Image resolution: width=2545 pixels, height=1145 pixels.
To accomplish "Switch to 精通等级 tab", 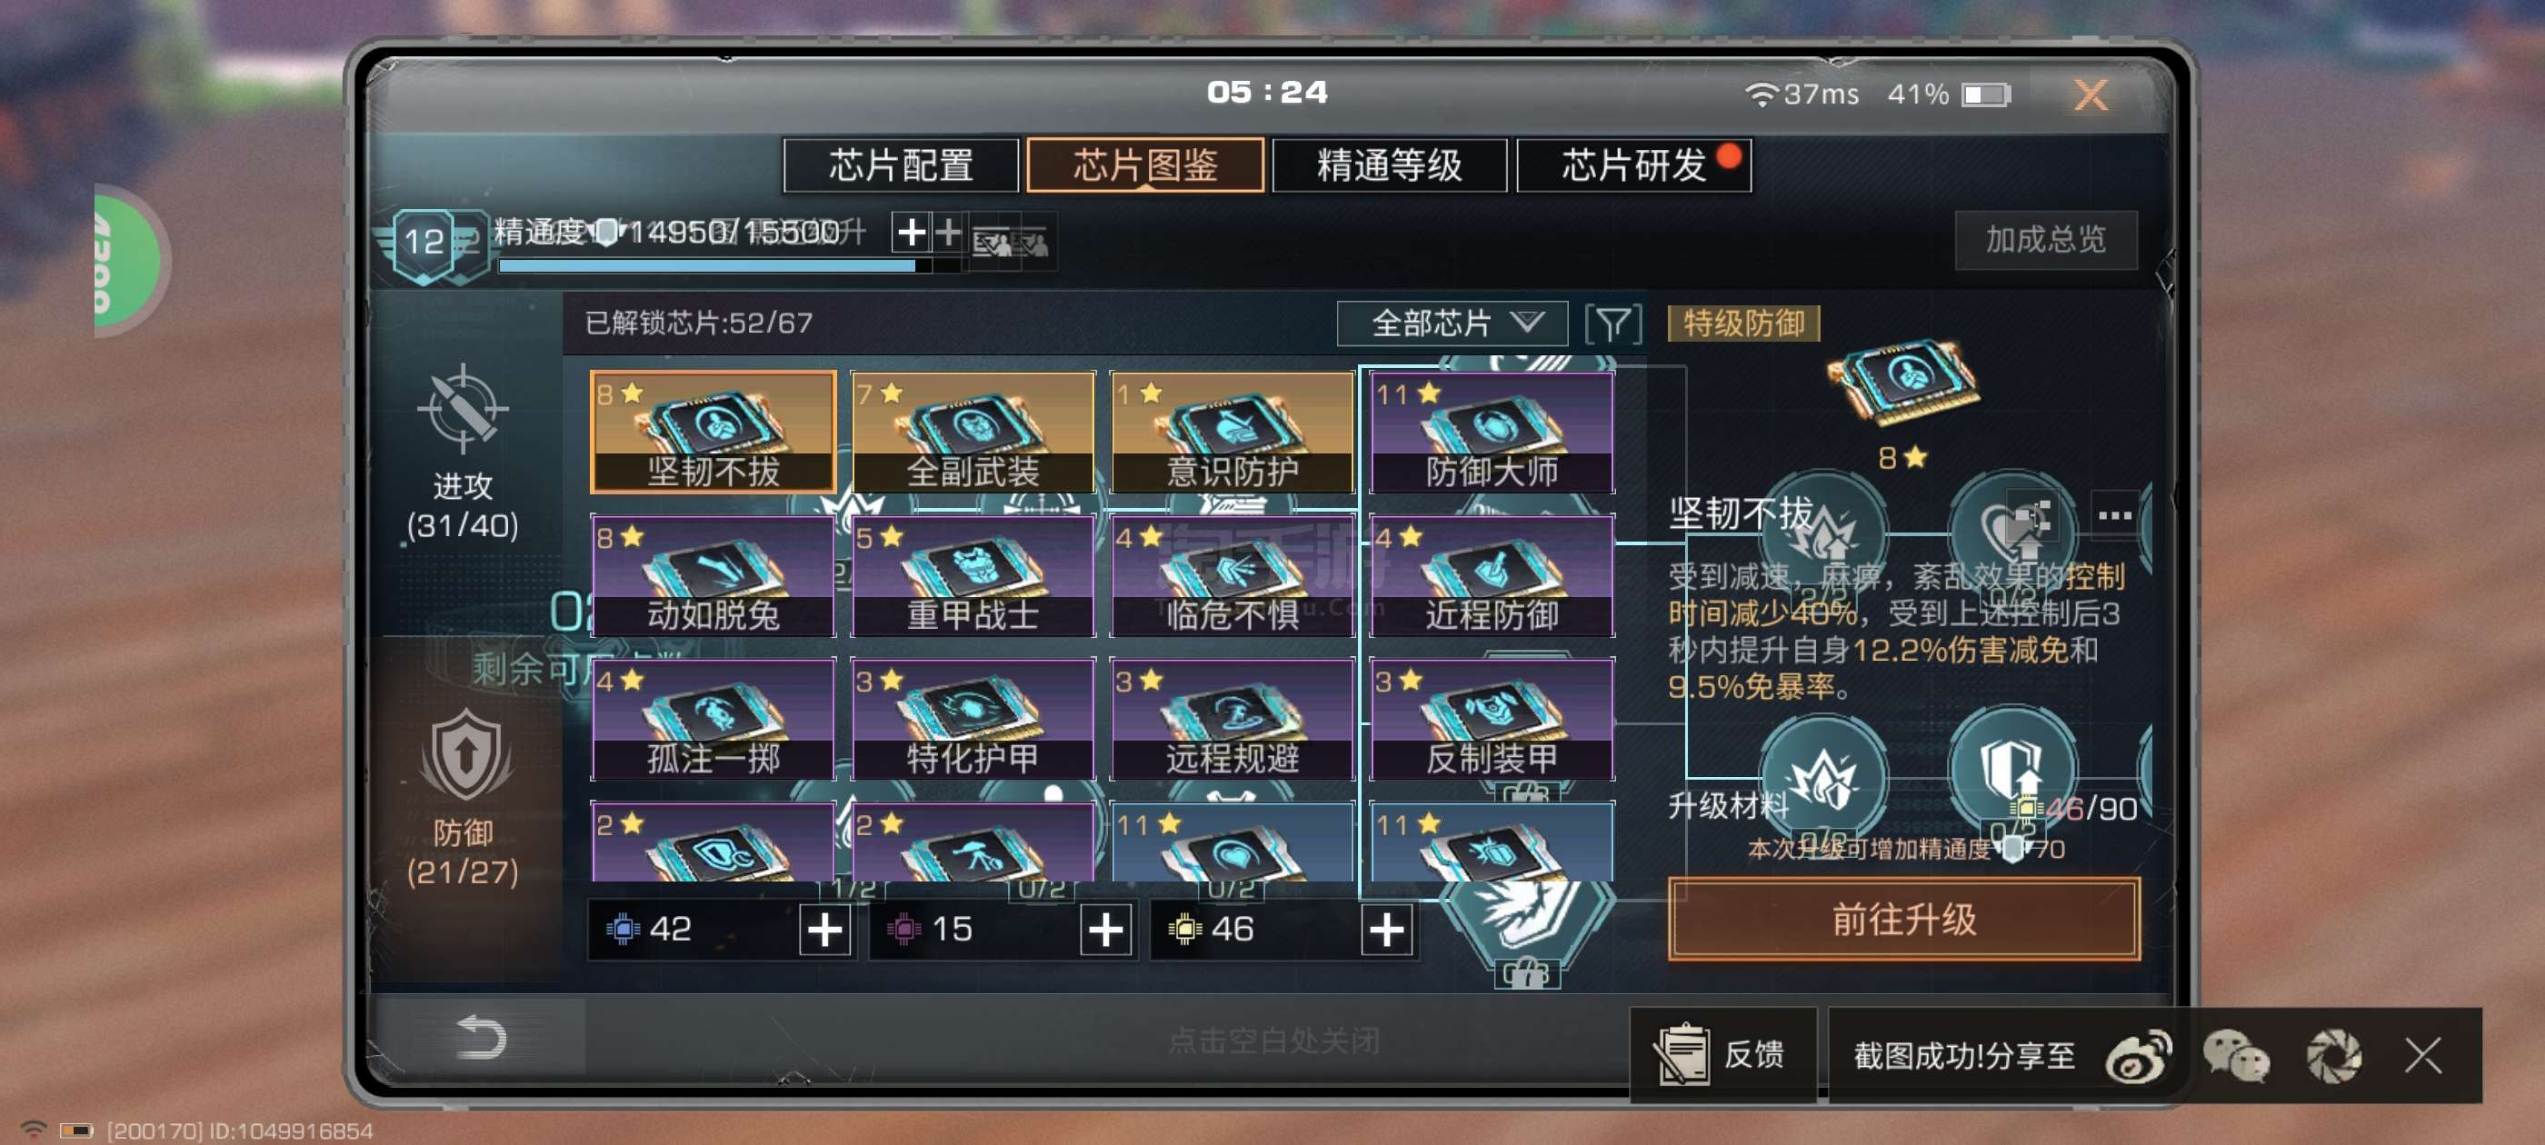I will pos(1389,165).
